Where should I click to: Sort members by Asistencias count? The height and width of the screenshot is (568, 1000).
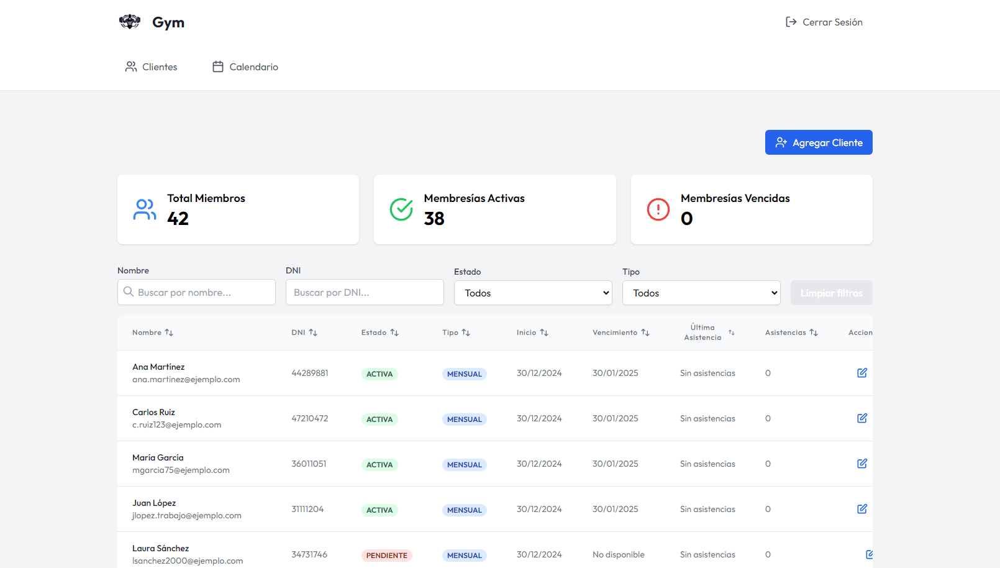tap(814, 332)
